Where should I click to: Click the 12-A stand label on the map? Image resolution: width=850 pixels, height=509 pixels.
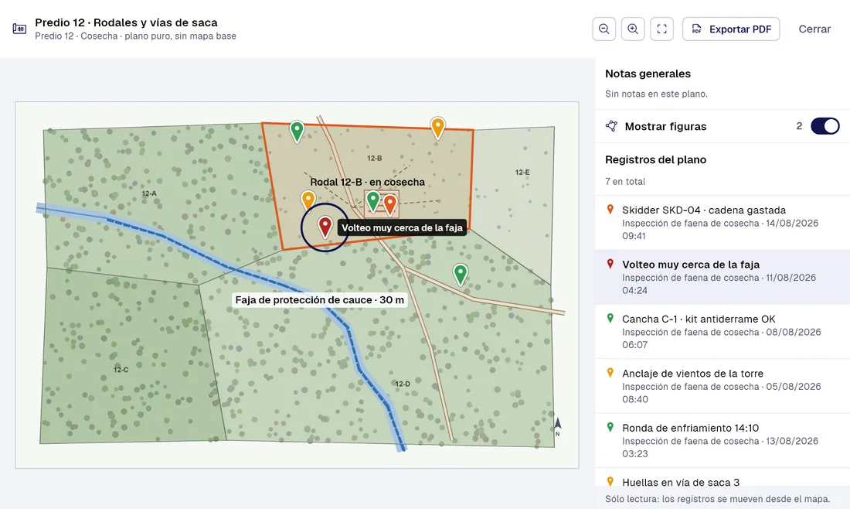[x=149, y=193]
